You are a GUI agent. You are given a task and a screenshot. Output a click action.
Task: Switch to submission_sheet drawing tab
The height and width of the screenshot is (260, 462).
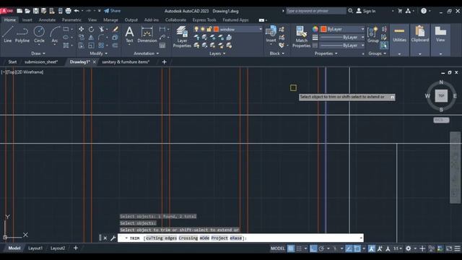pyautogui.click(x=41, y=62)
